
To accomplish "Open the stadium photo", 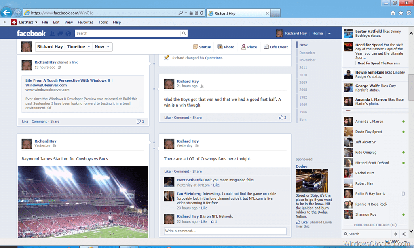I will [83, 202].
